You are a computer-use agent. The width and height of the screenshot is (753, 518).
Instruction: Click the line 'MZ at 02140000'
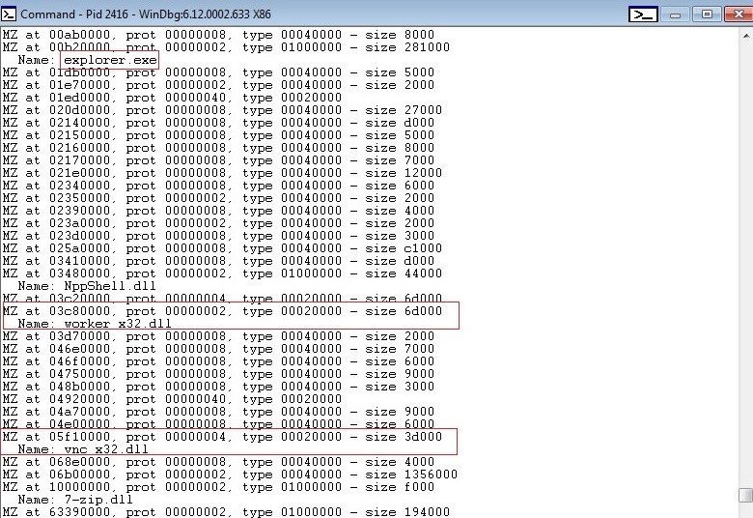pos(218,123)
